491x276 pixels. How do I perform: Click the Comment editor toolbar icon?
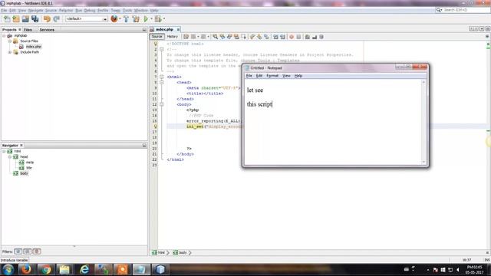click(308, 37)
